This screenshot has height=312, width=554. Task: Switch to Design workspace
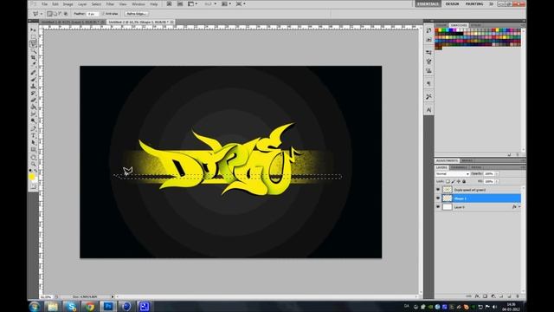452,3
